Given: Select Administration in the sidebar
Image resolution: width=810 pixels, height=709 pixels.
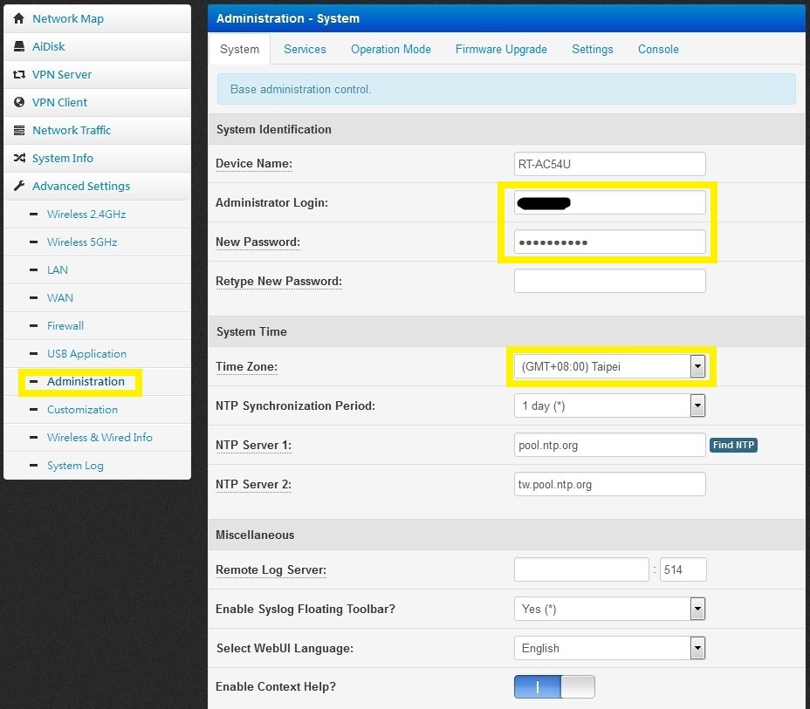Looking at the screenshot, I should pos(86,381).
